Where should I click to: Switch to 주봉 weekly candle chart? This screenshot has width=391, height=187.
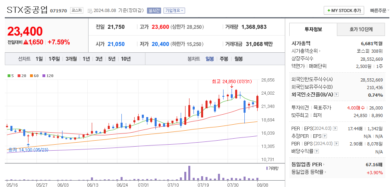pos(224,59)
